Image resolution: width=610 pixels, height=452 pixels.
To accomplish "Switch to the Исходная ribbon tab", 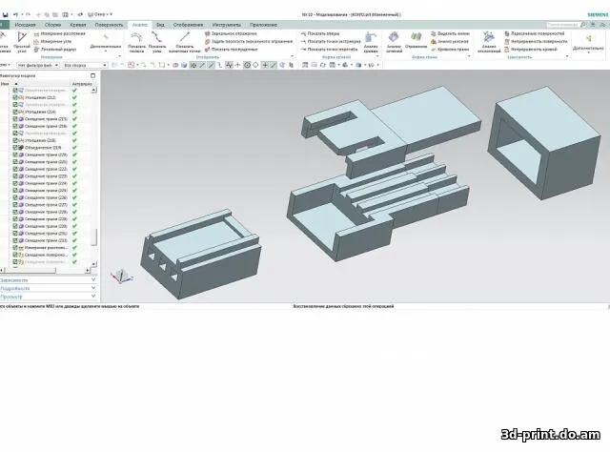I will (x=26, y=25).
